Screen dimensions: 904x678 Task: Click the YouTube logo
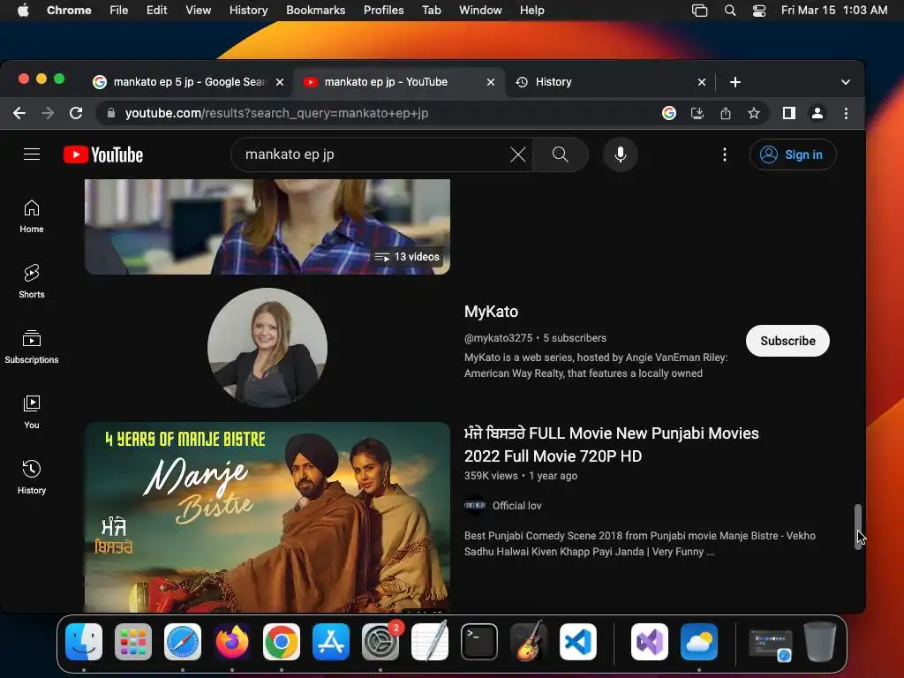103,154
